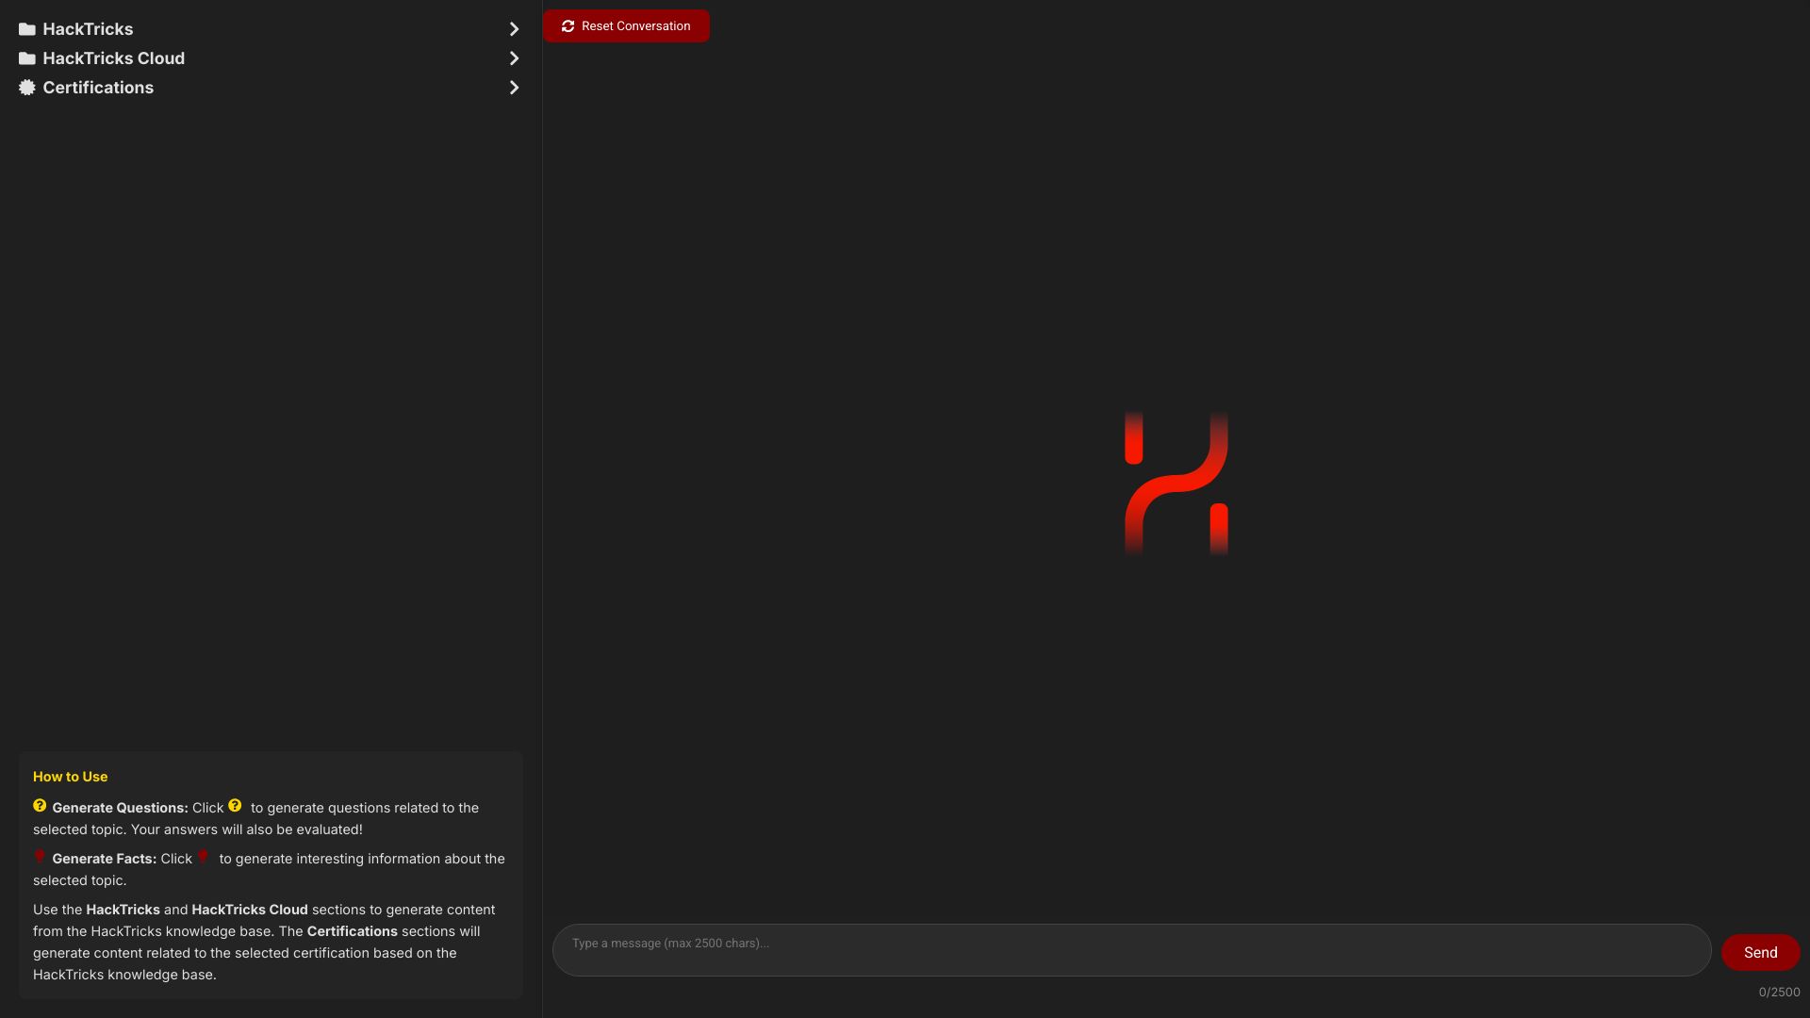Screen dimensions: 1810x1018
Task: Click the red bulb icon before Generate Facts
Action: point(40,857)
